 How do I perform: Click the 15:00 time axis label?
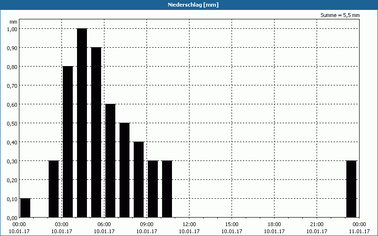(x=232, y=225)
